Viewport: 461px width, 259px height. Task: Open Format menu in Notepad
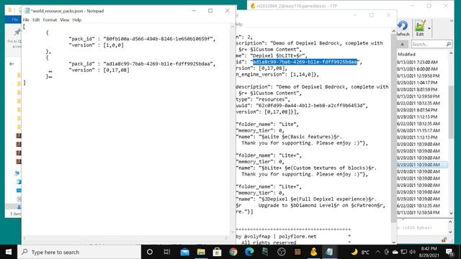click(50, 20)
